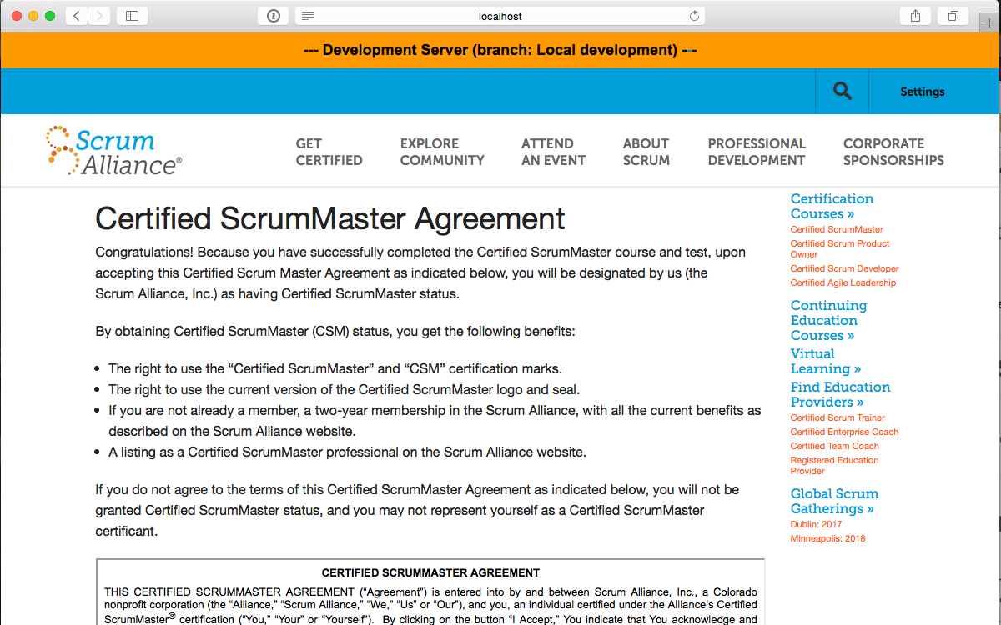Go home via Scrum Alliance logo

[x=114, y=150]
